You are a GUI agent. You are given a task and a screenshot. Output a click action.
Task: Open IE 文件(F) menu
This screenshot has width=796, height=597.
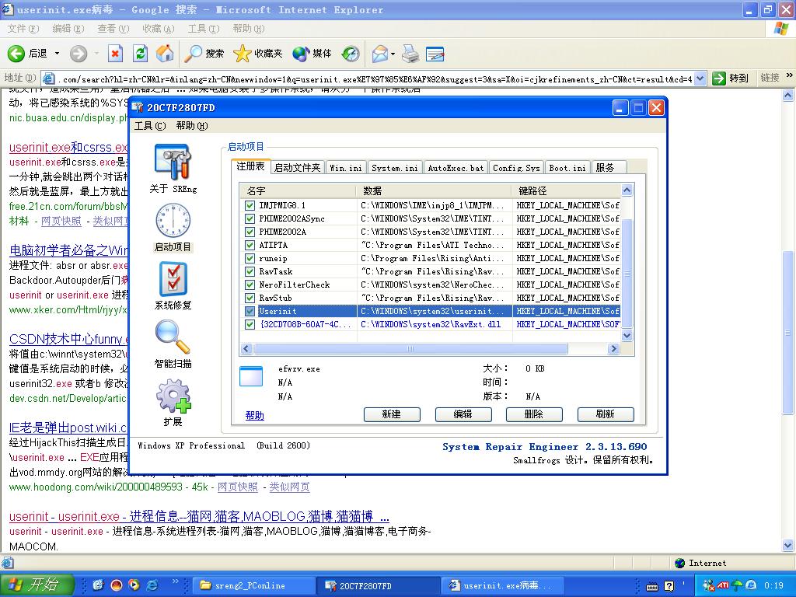[x=23, y=29]
